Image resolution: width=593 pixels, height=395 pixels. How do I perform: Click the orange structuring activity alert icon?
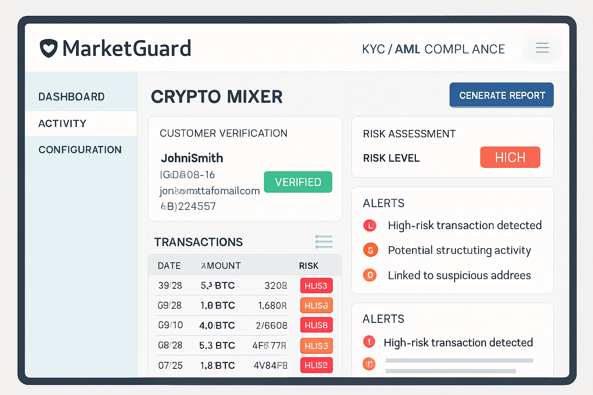[x=370, y=250]
